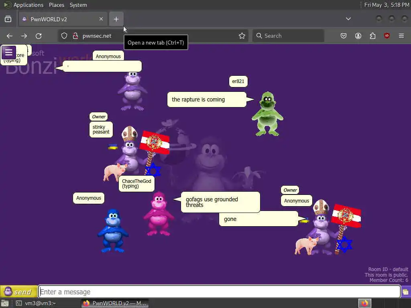Focus the browser Search box
Image resolution: width=411 pixels, height=308 pixels.
point(288,36)
